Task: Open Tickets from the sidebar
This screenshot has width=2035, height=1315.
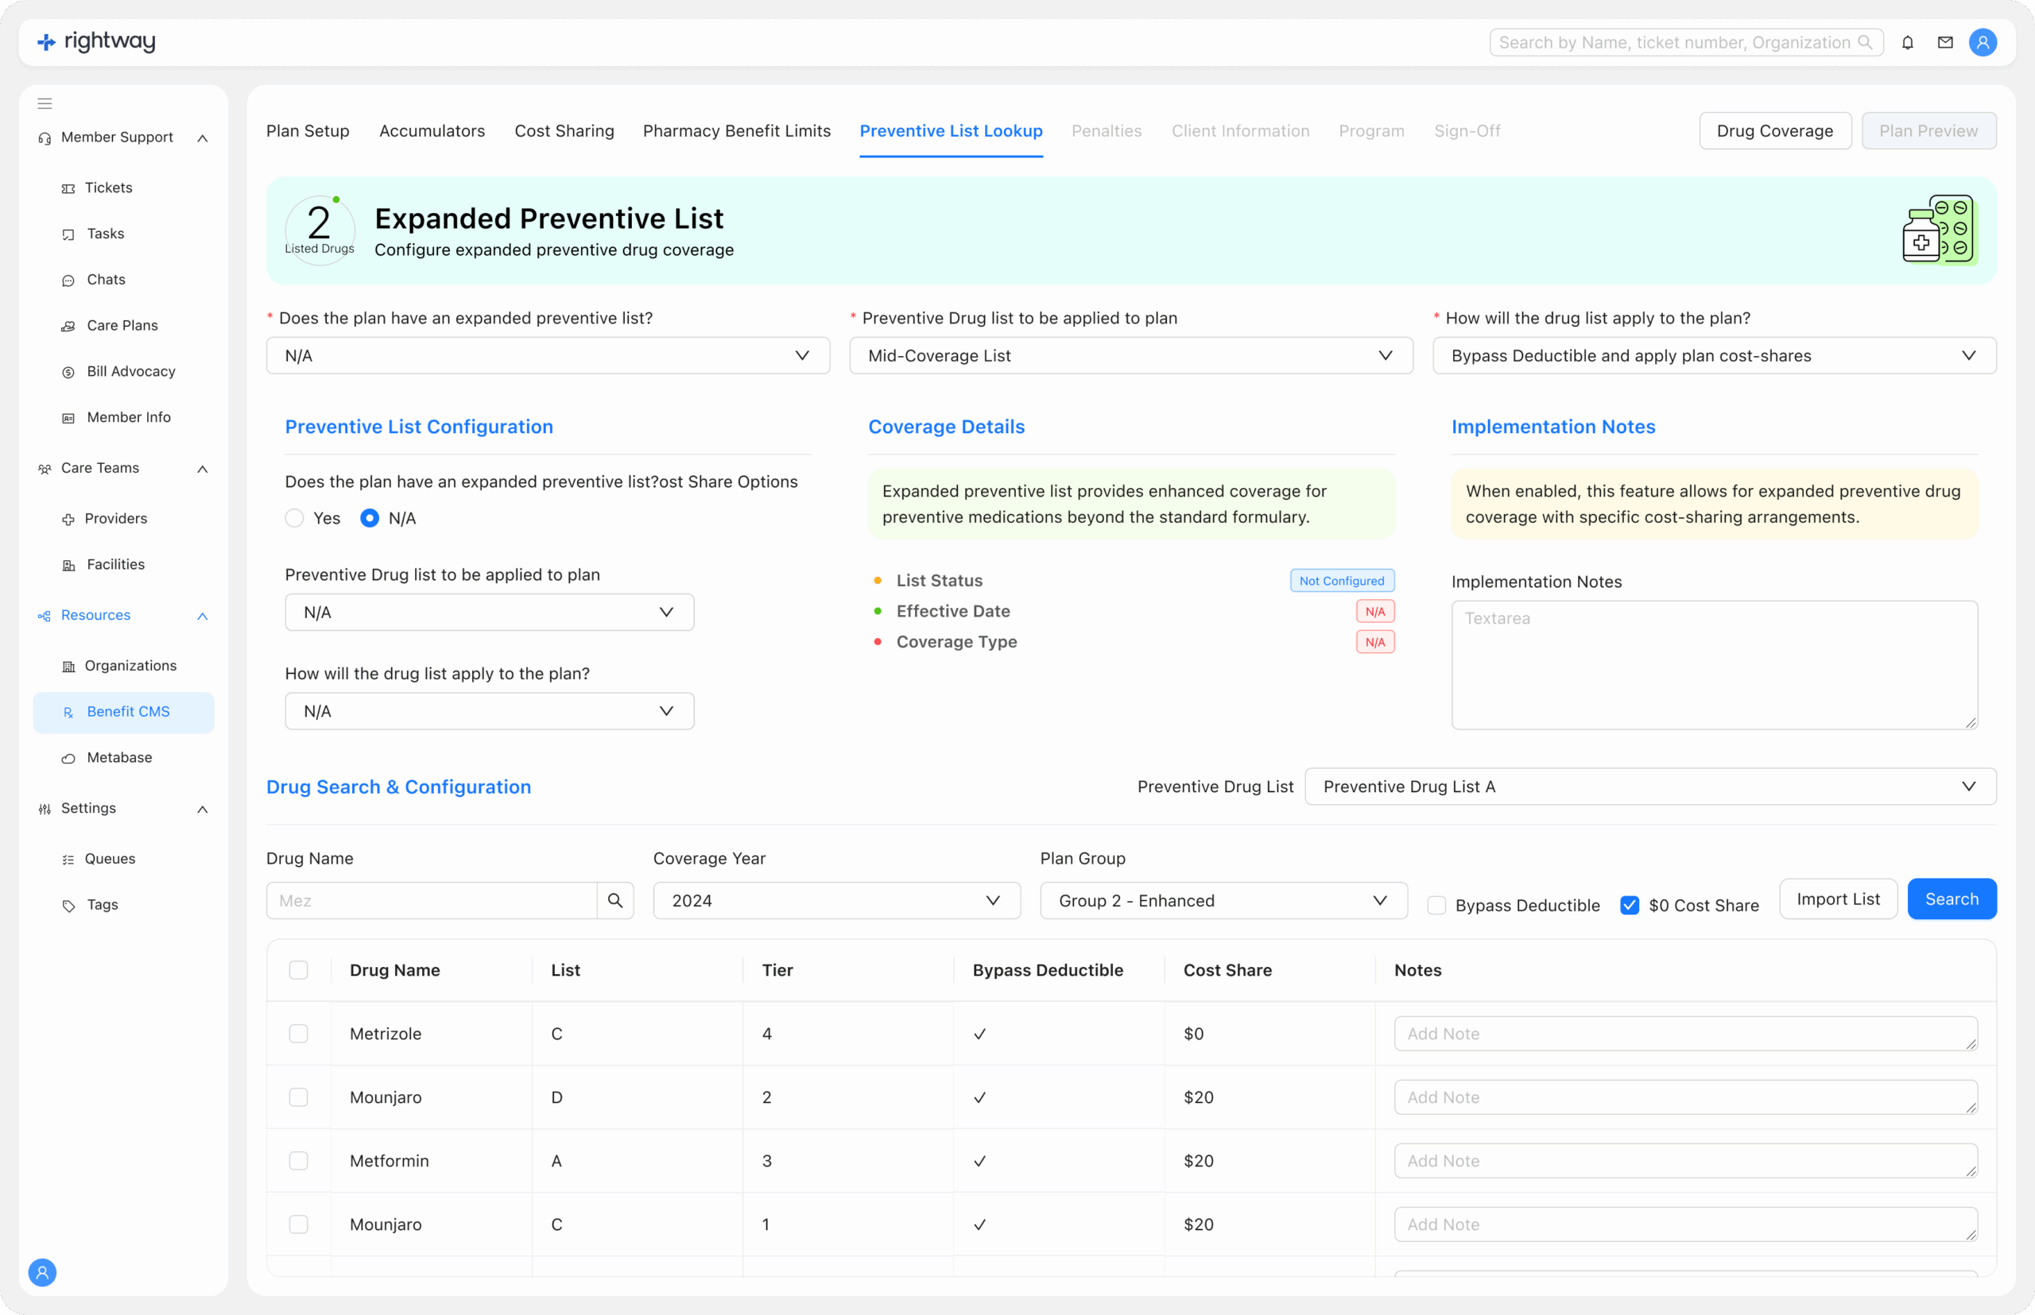Action: coord(107,188)
